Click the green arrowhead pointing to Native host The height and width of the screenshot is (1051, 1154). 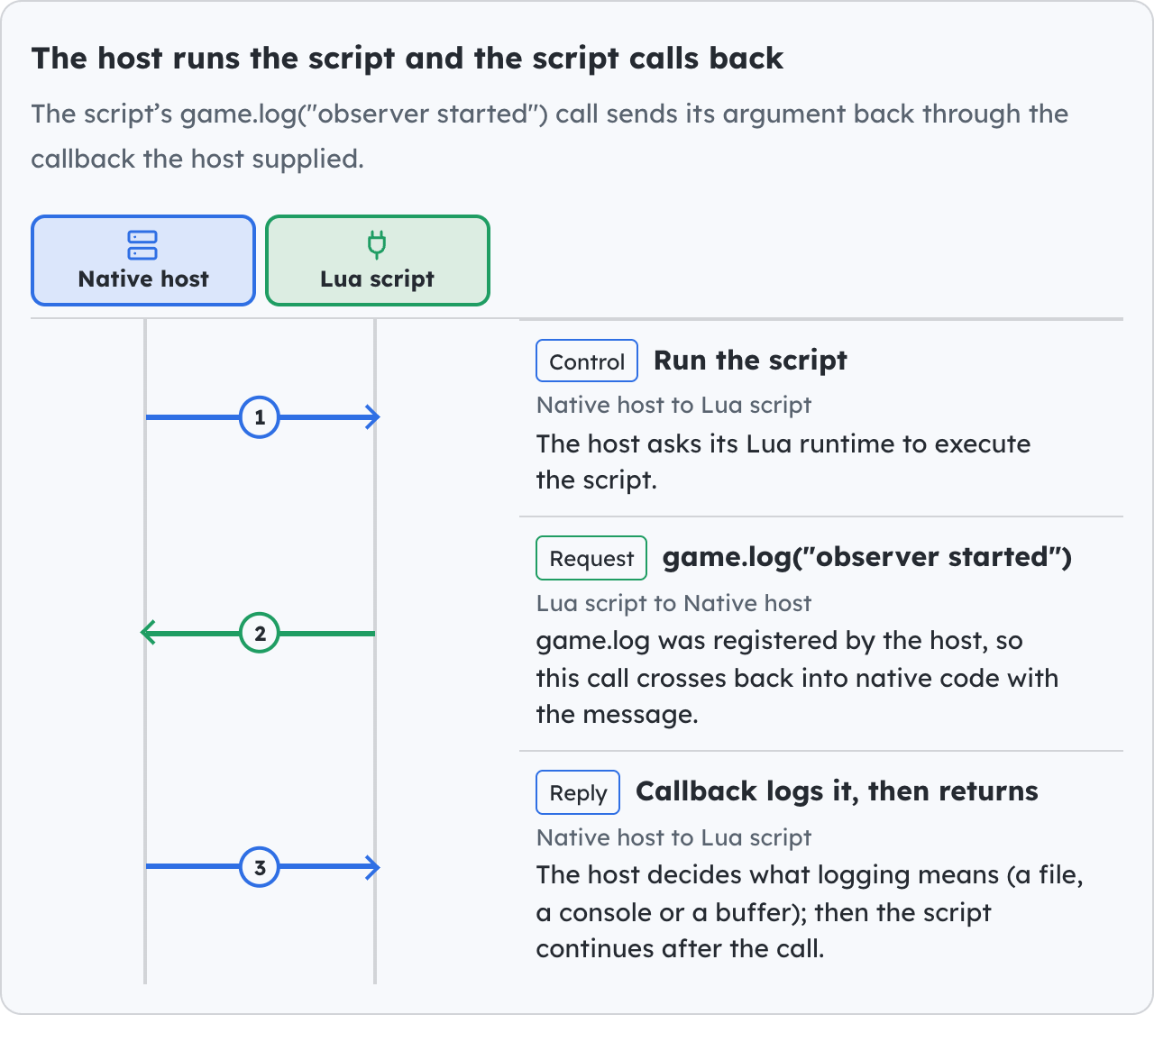click(150, 634)
